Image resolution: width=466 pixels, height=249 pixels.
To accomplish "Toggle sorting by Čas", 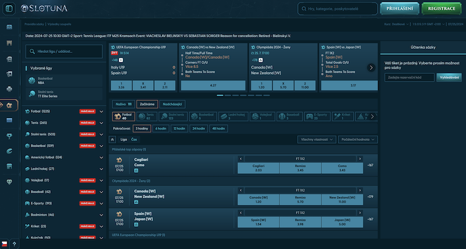I will [134, 140].
